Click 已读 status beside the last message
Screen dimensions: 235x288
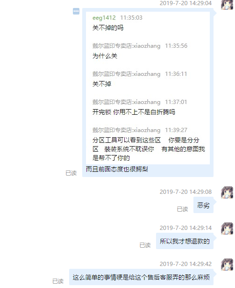tap(58, 281)
